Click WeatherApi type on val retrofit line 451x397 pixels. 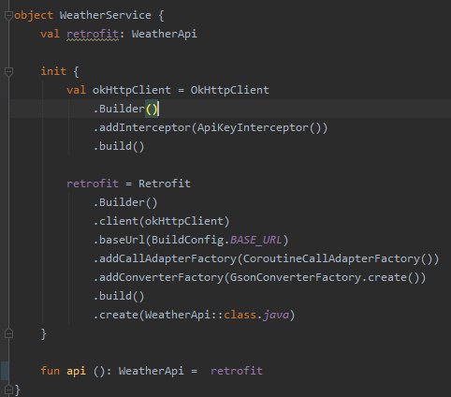[164, 34]
